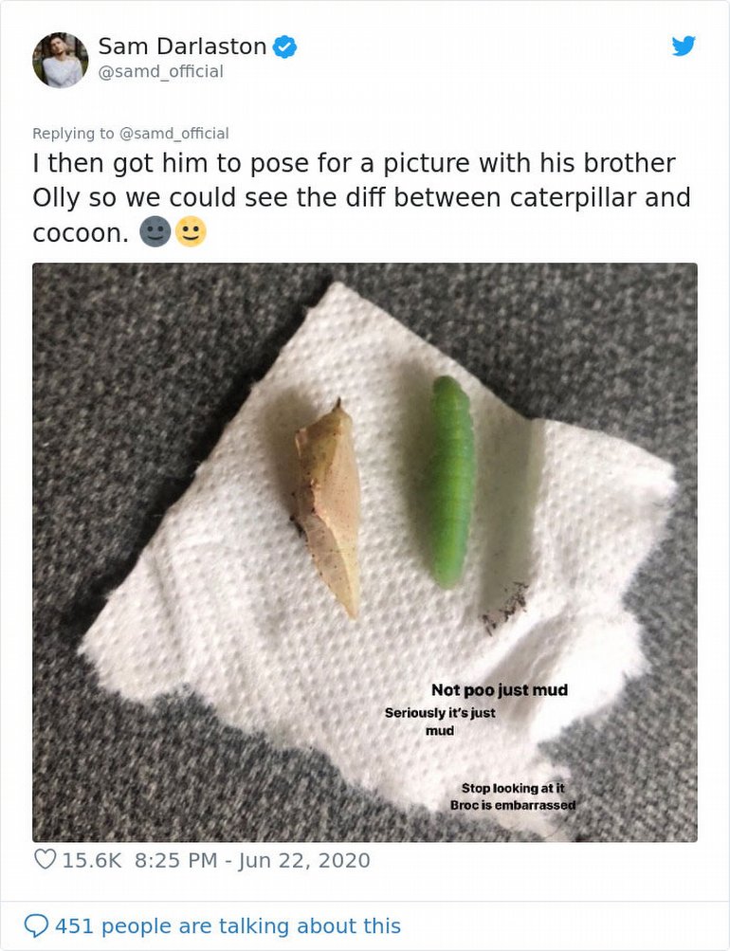The width and height of the screenshot is (730, 951).
Task: Click the dark moon face emoji
Action: pos(155,231)
